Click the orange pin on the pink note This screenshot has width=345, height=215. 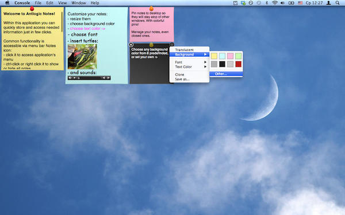(x=151, y=9)
